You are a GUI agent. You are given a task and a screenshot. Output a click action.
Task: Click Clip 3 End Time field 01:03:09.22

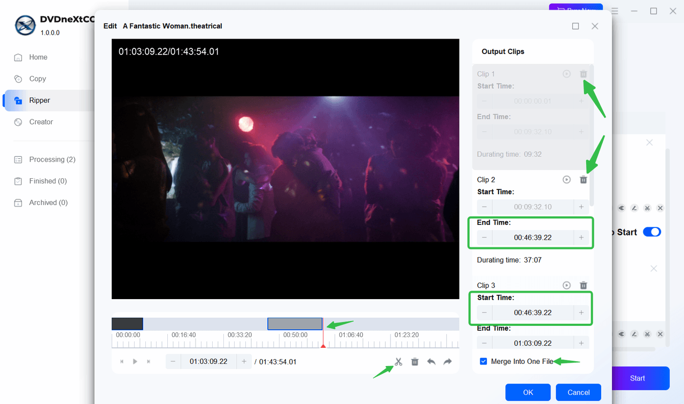pyautogui.click(x=533, y=343)
